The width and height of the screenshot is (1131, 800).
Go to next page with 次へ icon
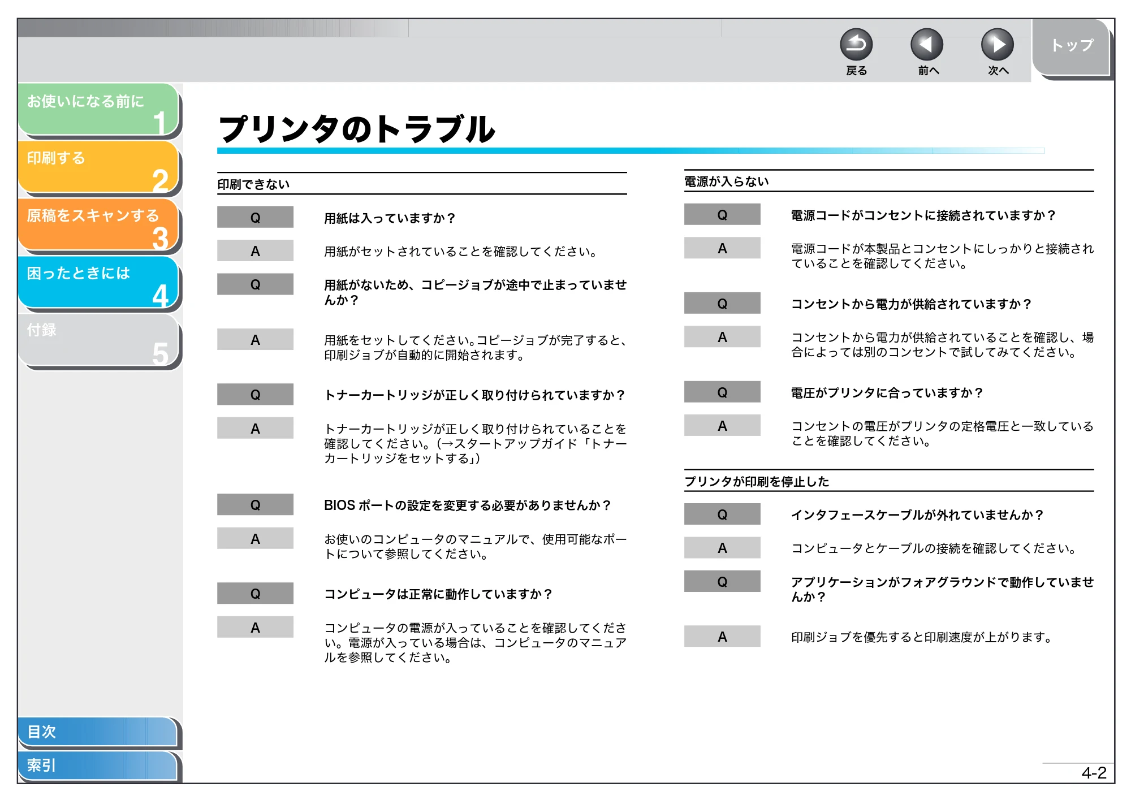click(x=998, y=45)
